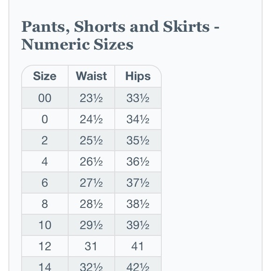Click the 37½ hips measurement
The width and height of the screenshot is (271, 271).
(138, 183)
